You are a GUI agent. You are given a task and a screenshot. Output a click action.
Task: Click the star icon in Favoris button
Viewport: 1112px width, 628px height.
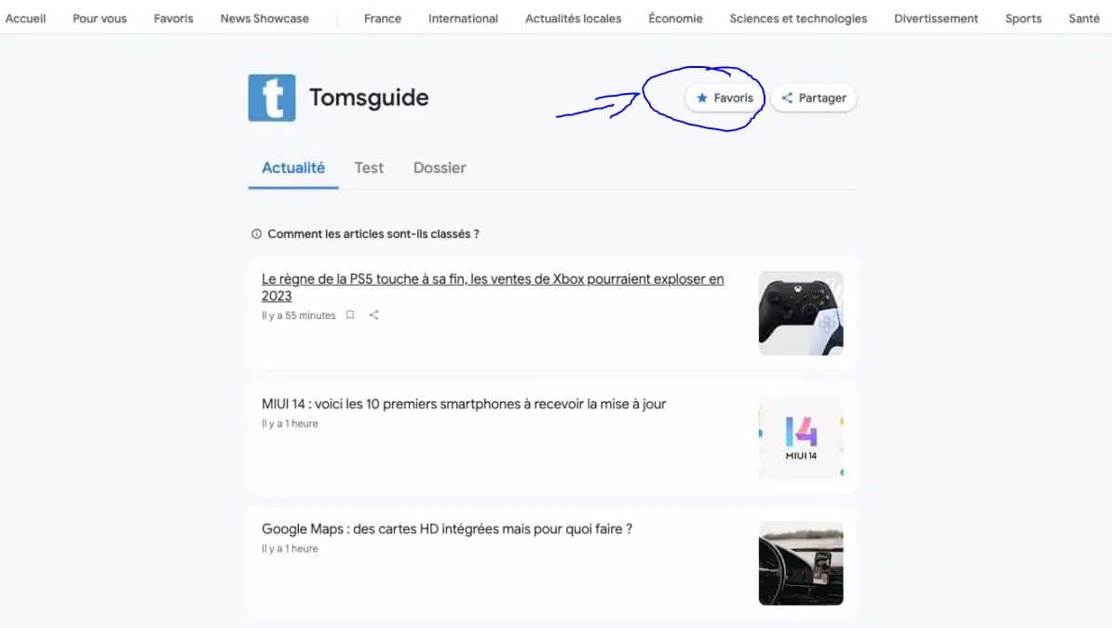(702, 98)
